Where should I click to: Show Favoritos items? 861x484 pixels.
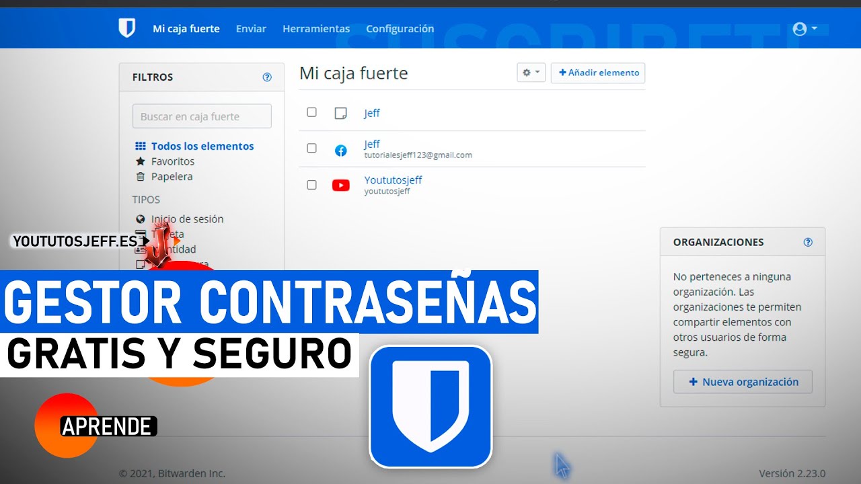pos(173,161)
